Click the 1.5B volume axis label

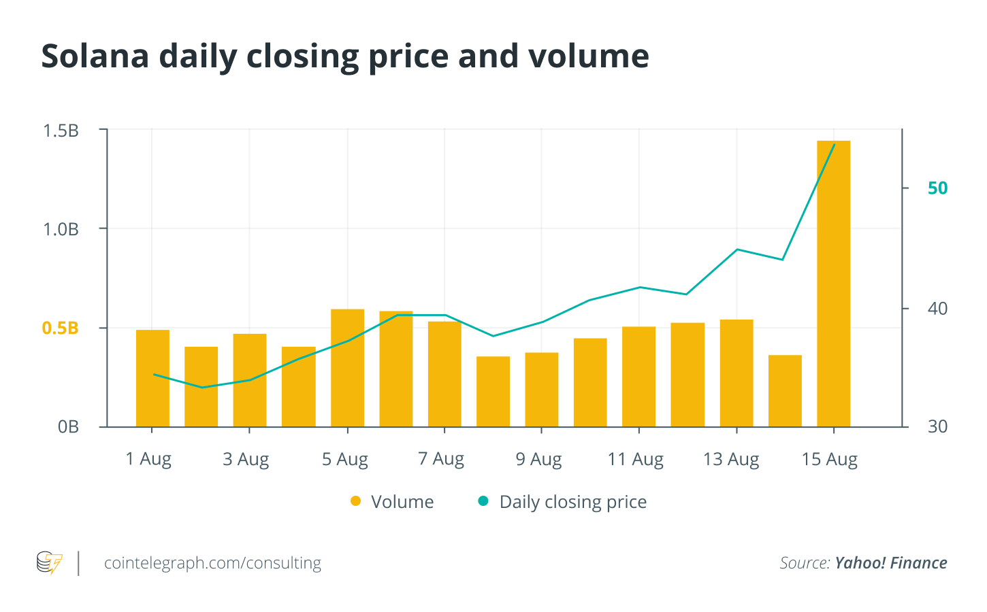click(x=61, y=131)
